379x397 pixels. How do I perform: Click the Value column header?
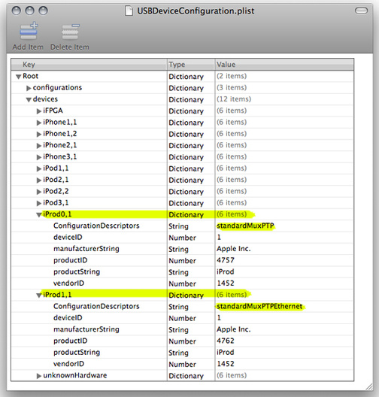(284, 65)
